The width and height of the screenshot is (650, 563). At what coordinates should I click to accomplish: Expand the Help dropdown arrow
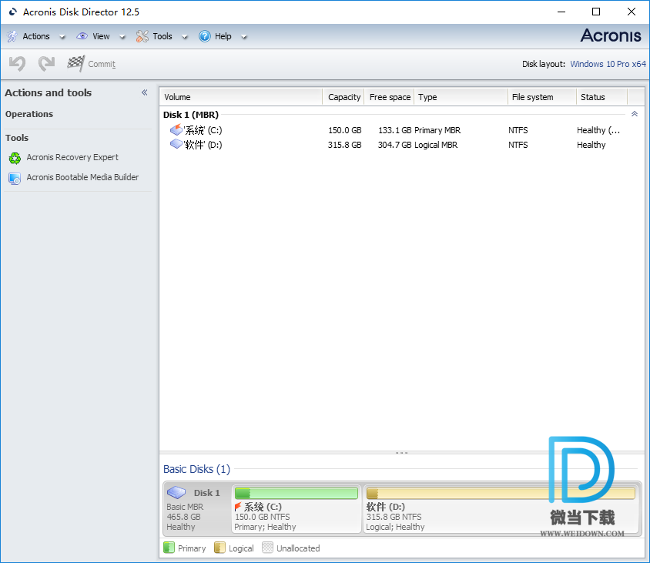(x=244, y=37)
